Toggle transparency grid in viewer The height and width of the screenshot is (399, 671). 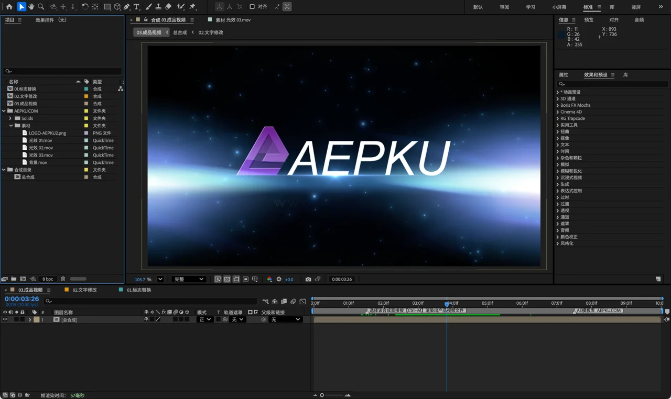[x=227, y=279]
